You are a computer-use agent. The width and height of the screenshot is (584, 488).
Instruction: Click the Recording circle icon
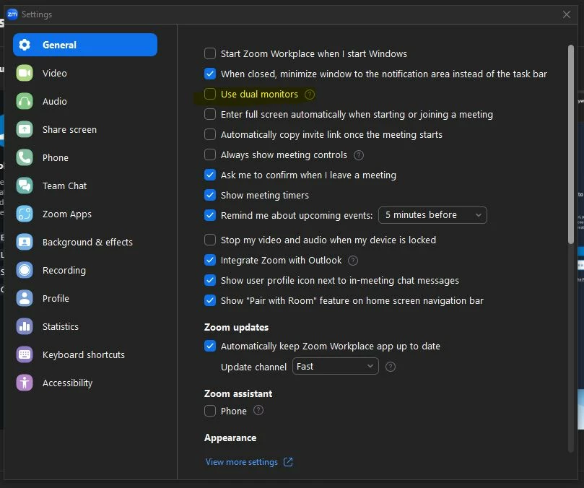(25, 270)
